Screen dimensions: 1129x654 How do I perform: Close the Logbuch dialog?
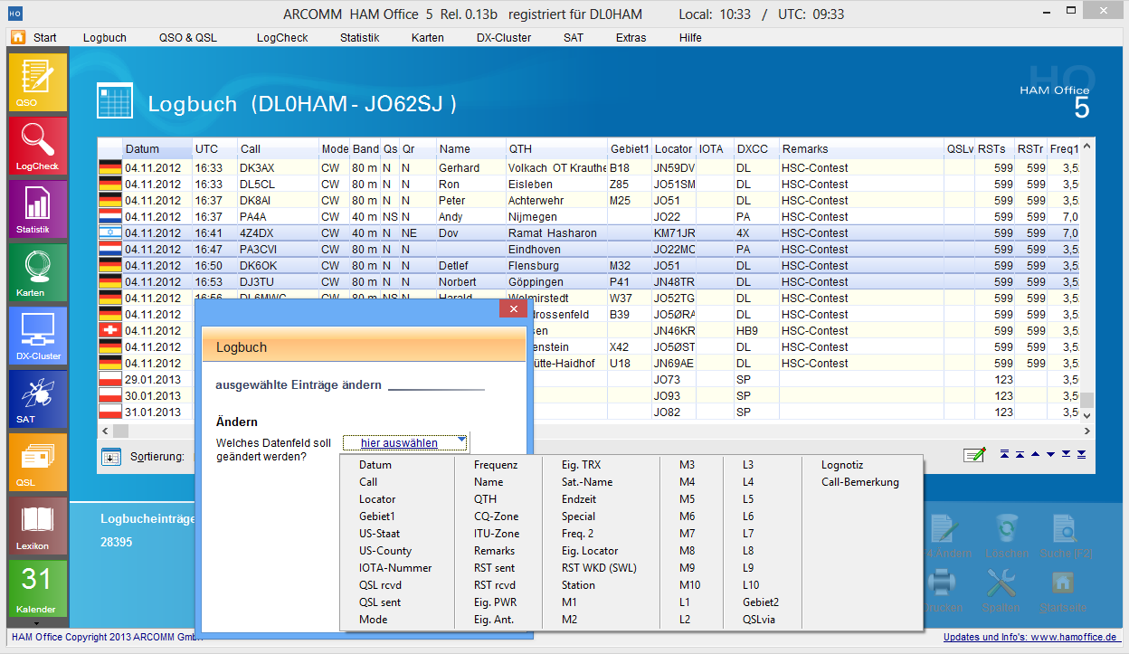[x=513, y=309]
